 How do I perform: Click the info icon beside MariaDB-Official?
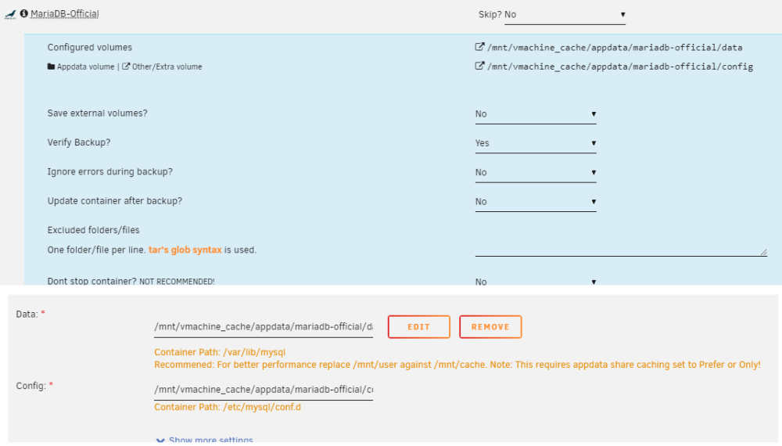tap(24, 13)
